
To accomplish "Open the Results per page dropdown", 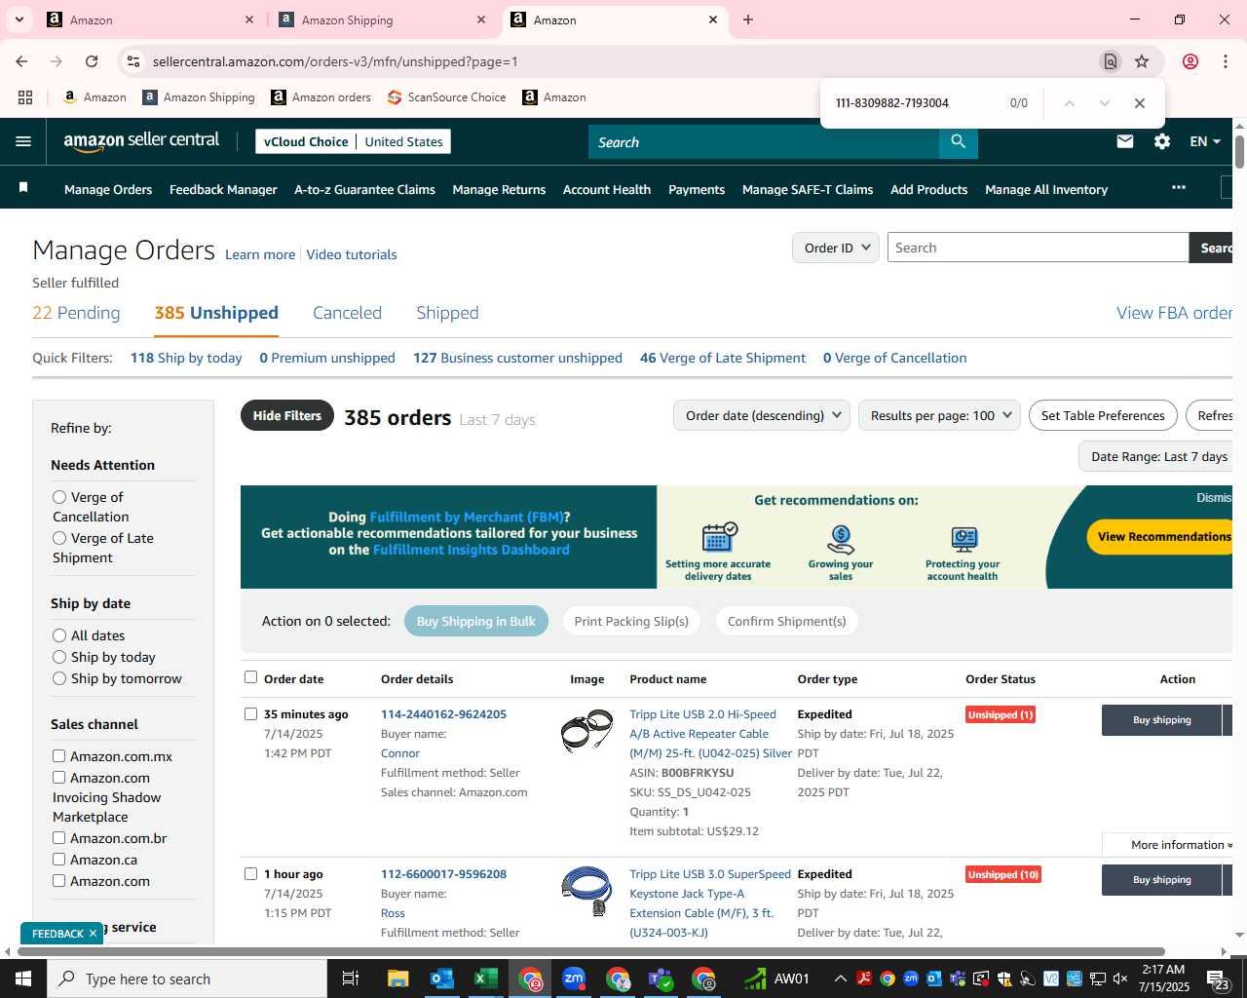I will coord(939,415).
